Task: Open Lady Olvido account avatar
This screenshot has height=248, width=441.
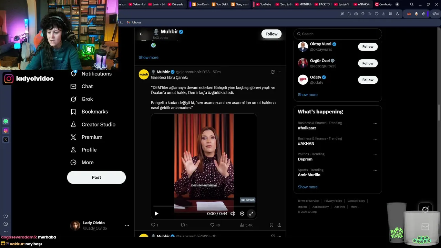Action: pyautogui.click(x=75, y=226)
